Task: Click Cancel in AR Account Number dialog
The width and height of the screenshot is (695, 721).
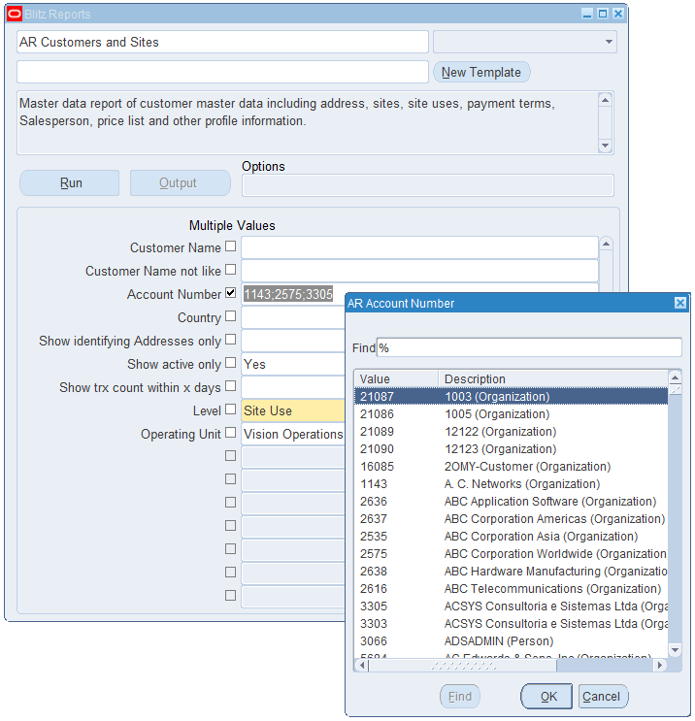Action: coord(603,696)
